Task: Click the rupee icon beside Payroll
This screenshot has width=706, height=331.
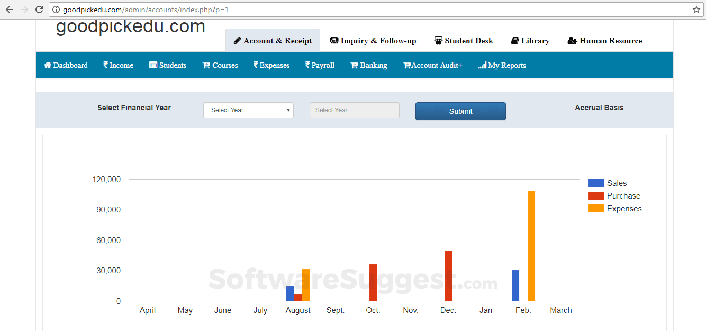Action: (307, 65)
